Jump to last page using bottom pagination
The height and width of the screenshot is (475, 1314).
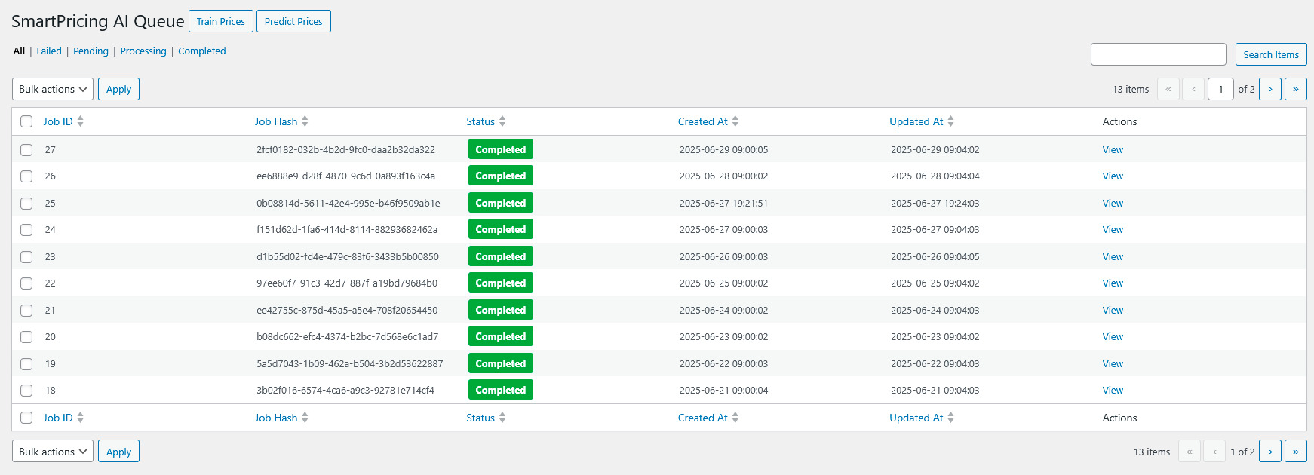coord(1296,452)
